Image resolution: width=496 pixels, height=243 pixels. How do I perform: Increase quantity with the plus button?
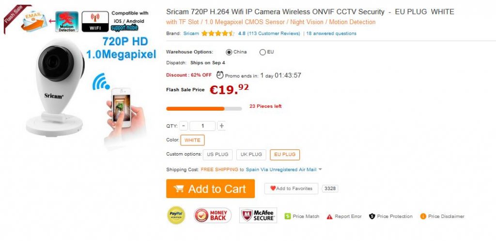221,126
